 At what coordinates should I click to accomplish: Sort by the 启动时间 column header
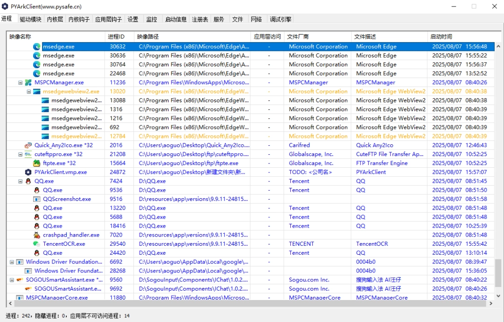coord(441,36)
